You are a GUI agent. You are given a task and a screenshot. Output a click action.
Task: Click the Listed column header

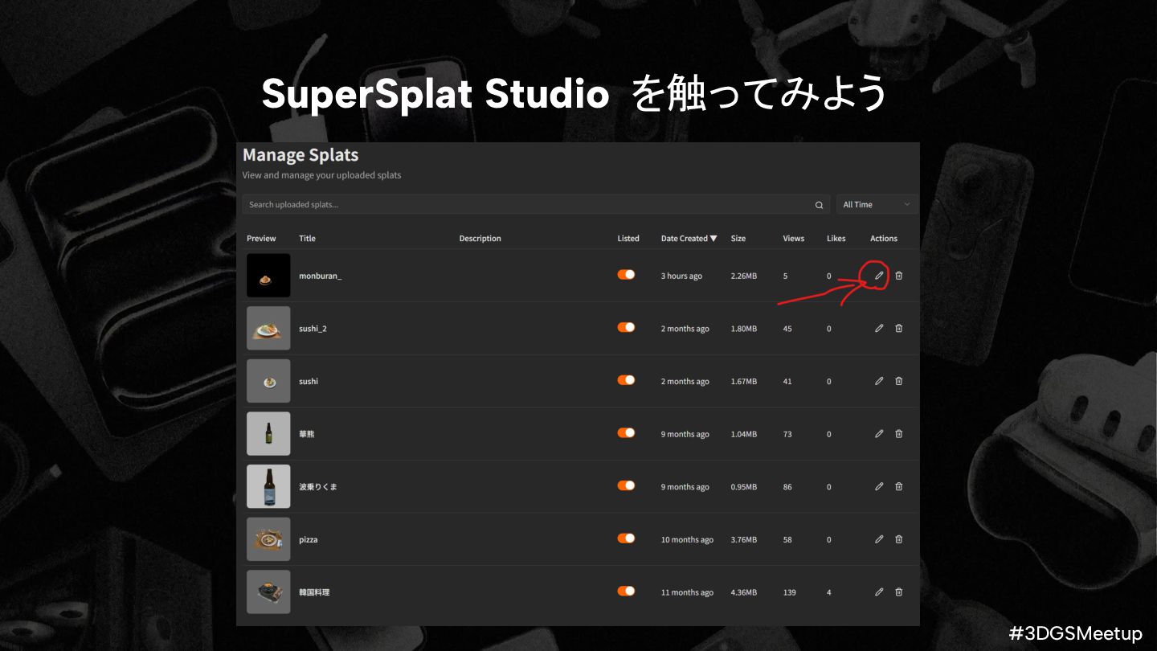628,239
